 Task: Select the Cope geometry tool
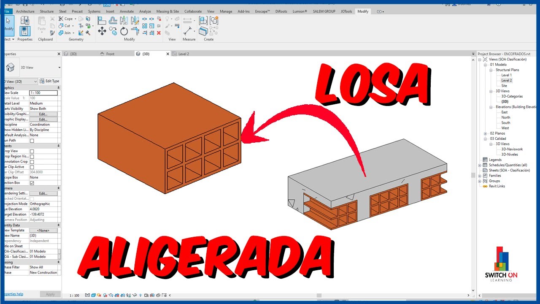68,19
